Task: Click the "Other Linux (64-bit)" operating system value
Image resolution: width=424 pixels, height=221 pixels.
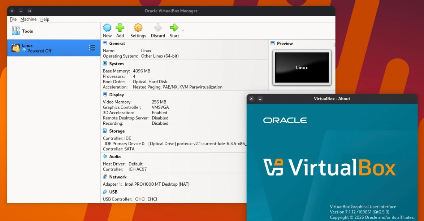Action: pos(160,56)
